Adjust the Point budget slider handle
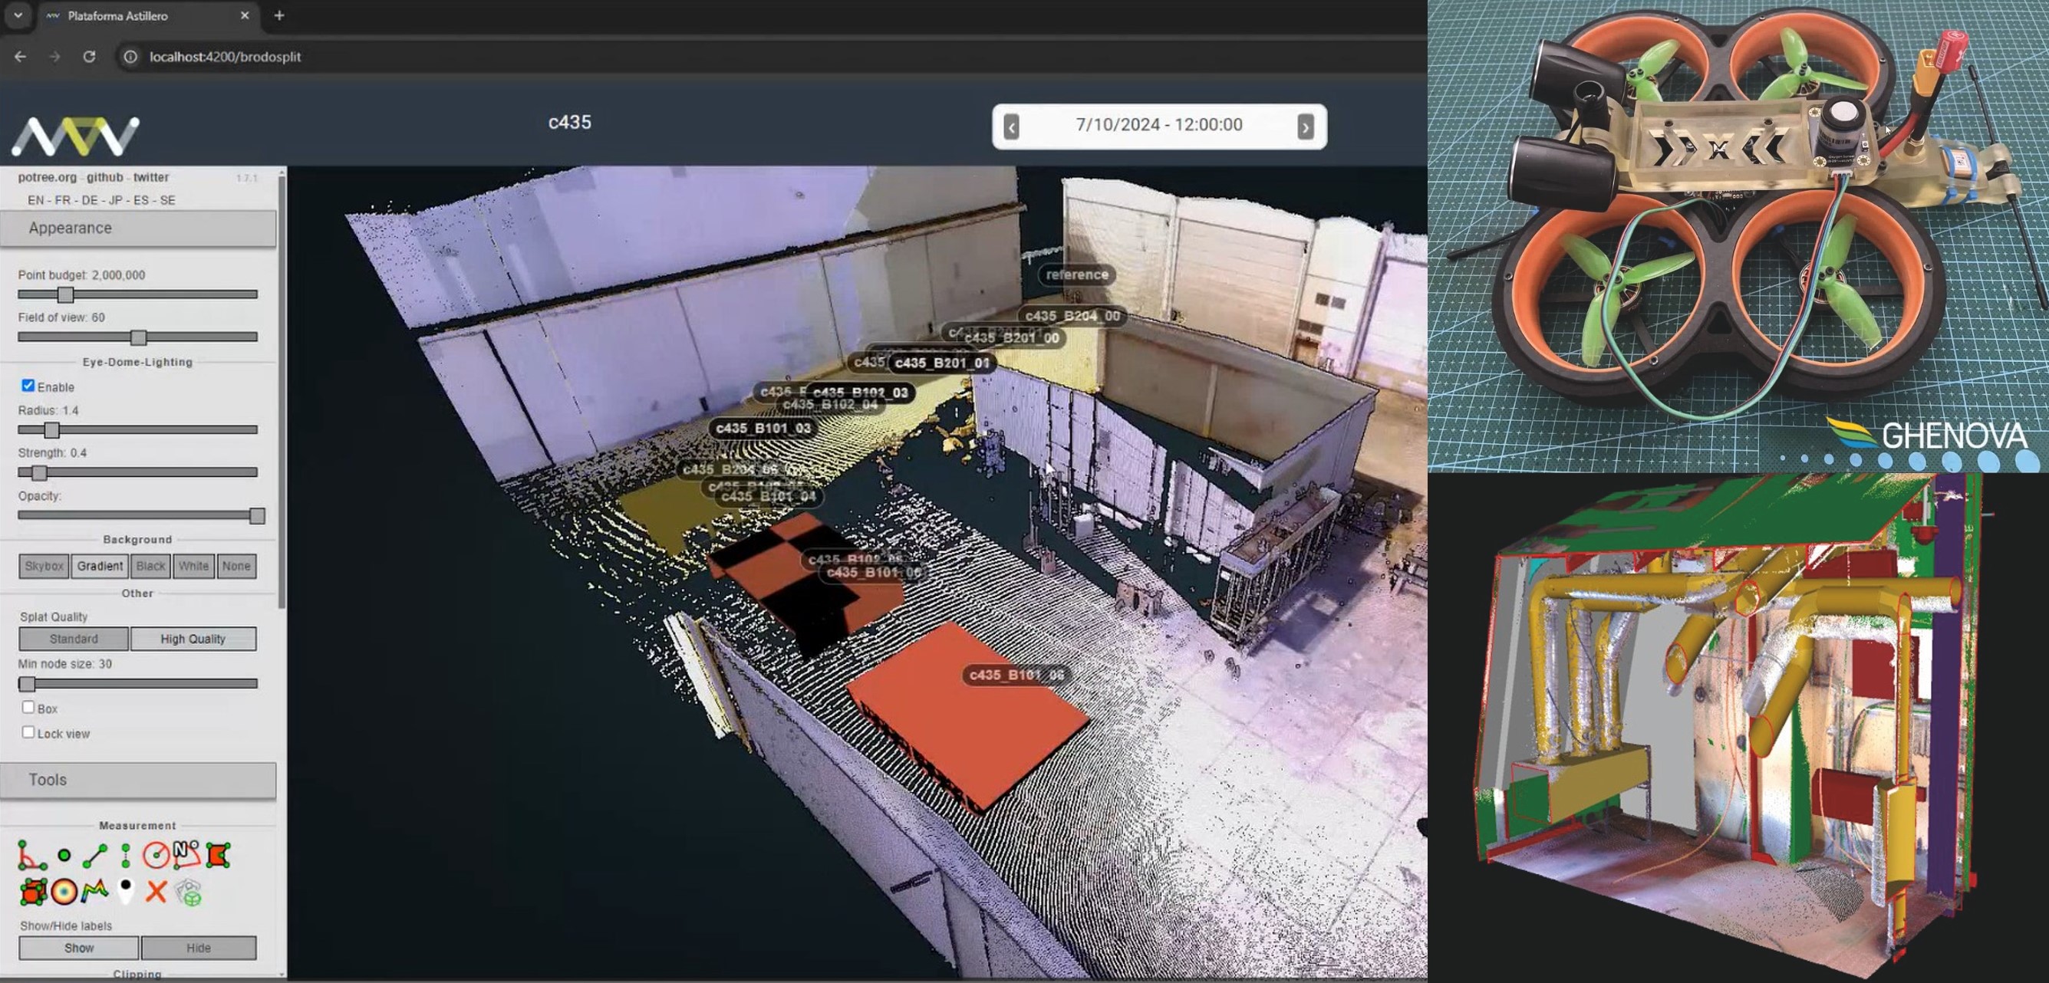Viewport: 2049px width, 983px height. tap(66, 294)
